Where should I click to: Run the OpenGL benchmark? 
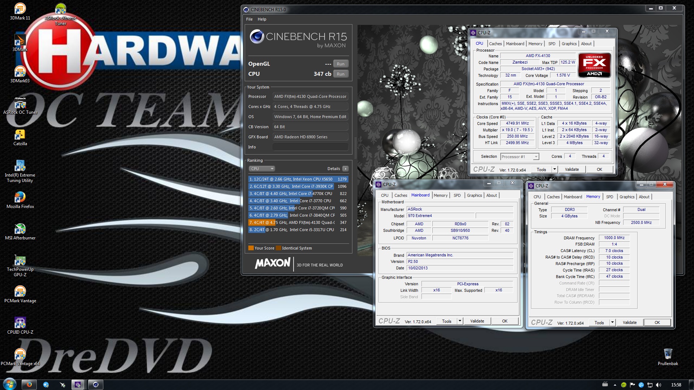pyautogui.click(x=340, y=64)
